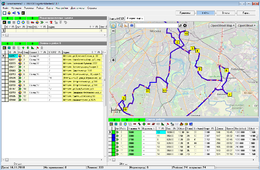260x170 pixels.
Task: Open the Рейсы menu in menu bar
Action: point(40,8)
